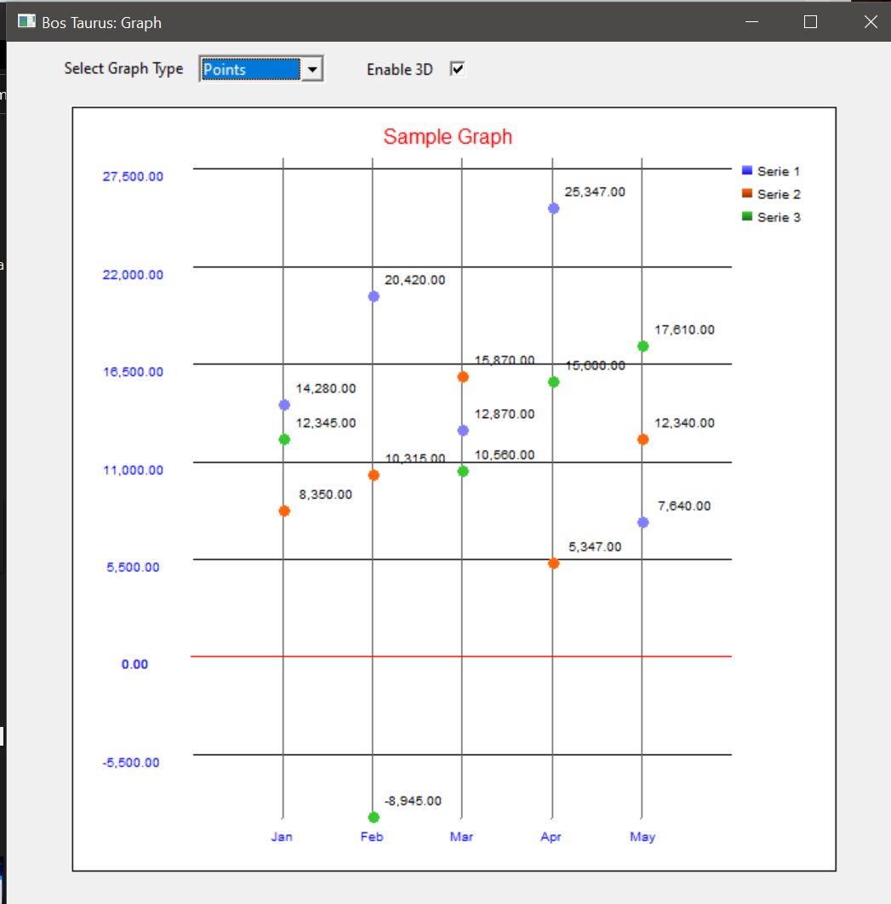Click the Bos Taurus window icon
The width and height of the screenshot is (891, 904).
26,22
